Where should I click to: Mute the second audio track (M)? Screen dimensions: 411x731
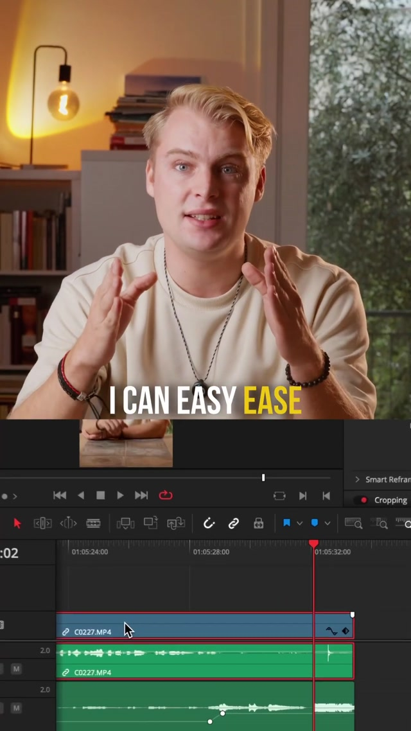click(x=16, y=708)
